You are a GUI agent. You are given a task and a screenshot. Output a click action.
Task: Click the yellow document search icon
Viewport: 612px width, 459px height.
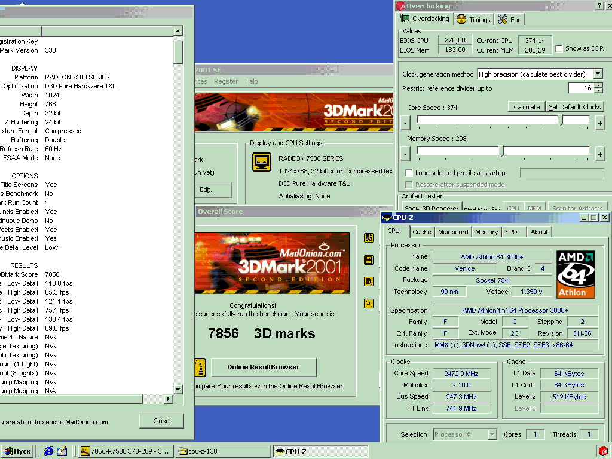pyautogui.click(x=368, y=281)
